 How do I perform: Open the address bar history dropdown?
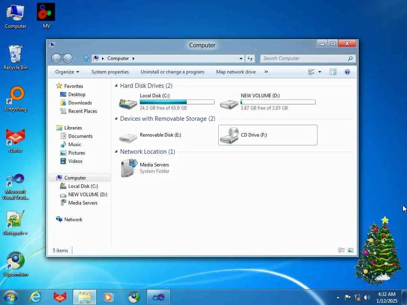[241, 59]
